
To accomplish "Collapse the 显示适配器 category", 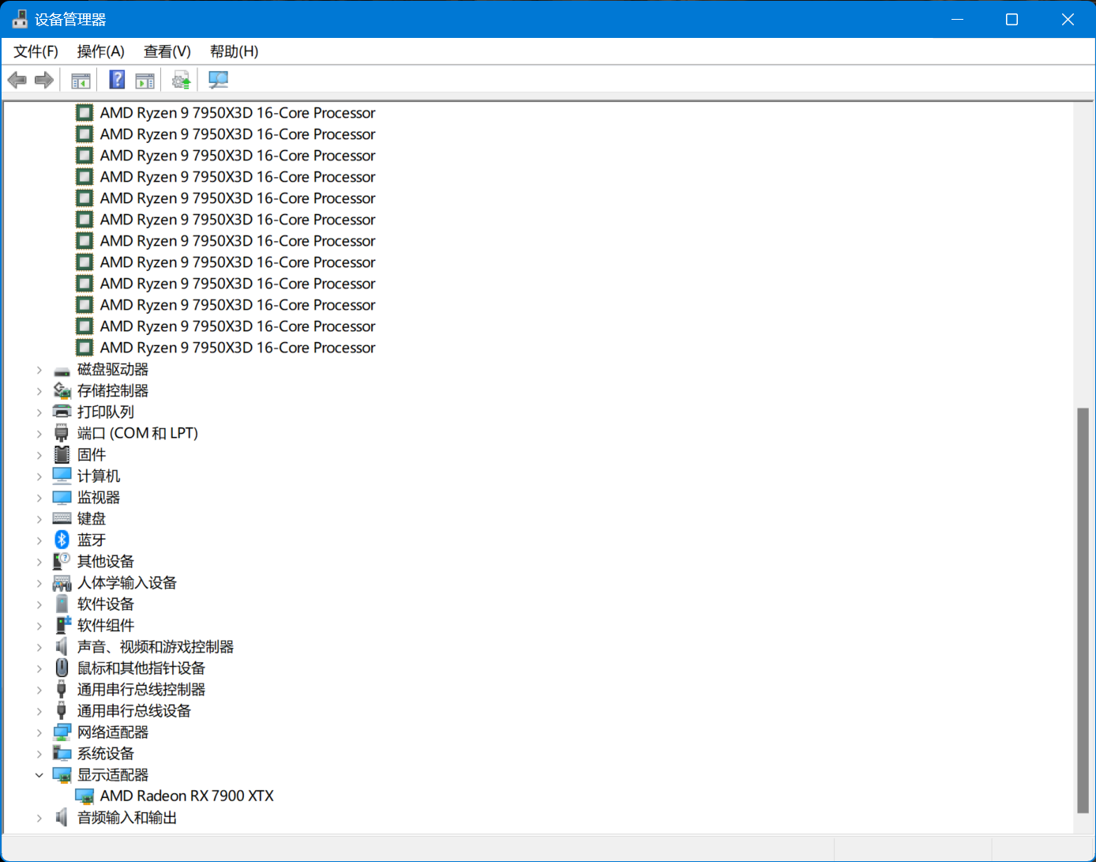I will point(39,775).
